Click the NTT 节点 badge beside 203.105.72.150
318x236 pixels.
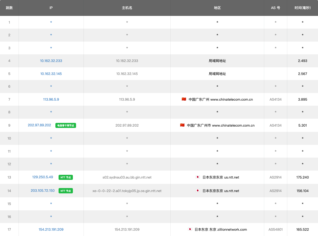pyautogui.click(x=66, y=191)
